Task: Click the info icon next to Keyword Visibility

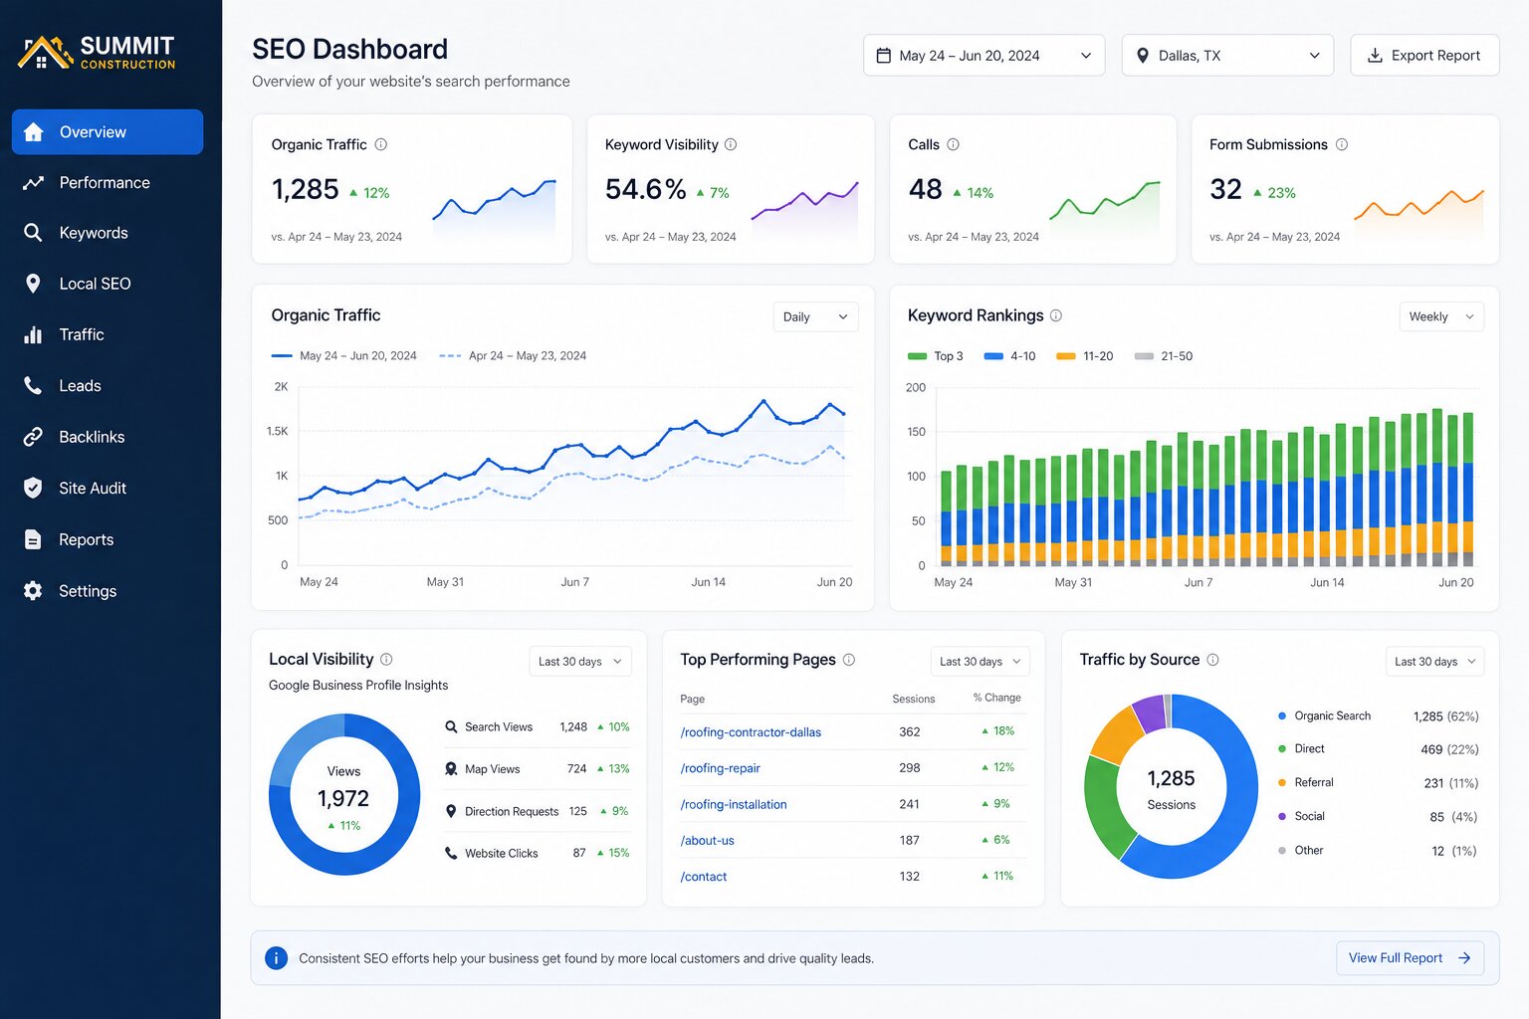Action: coord(731,144)
